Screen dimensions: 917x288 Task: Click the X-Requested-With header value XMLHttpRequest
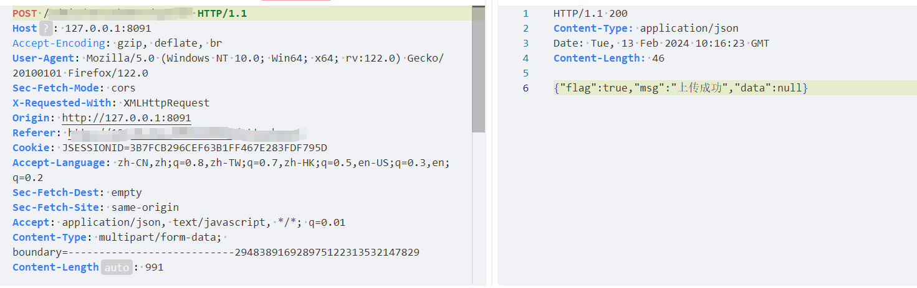coord(166,103)
